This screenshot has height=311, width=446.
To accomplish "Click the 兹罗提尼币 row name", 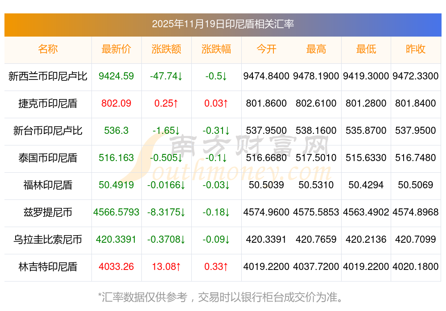I will [48, 212].
